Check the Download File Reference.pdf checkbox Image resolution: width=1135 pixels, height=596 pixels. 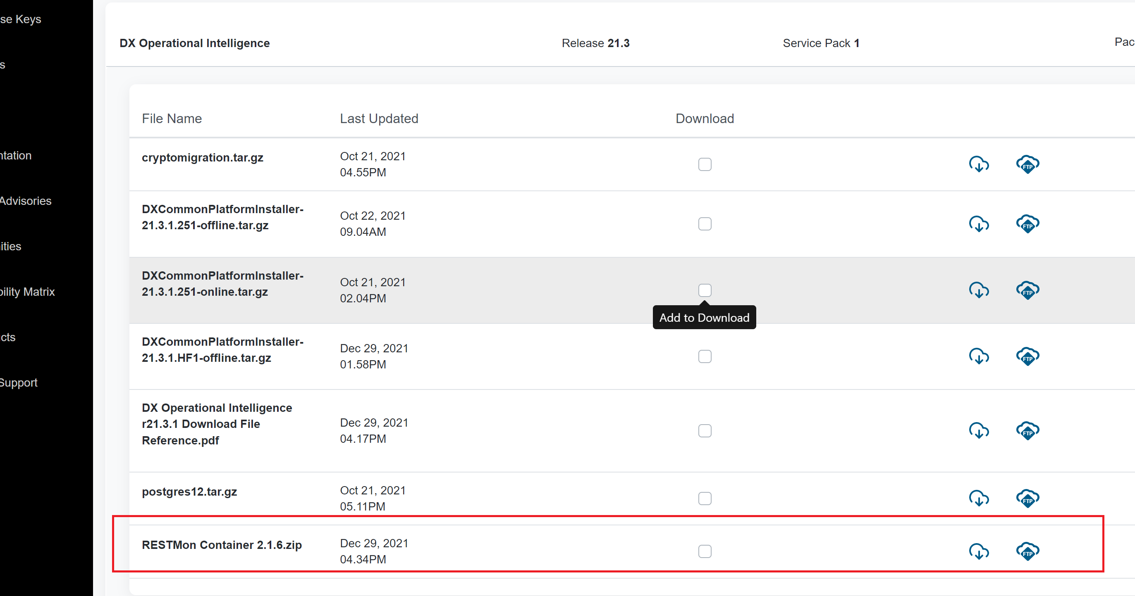(705, 430)
